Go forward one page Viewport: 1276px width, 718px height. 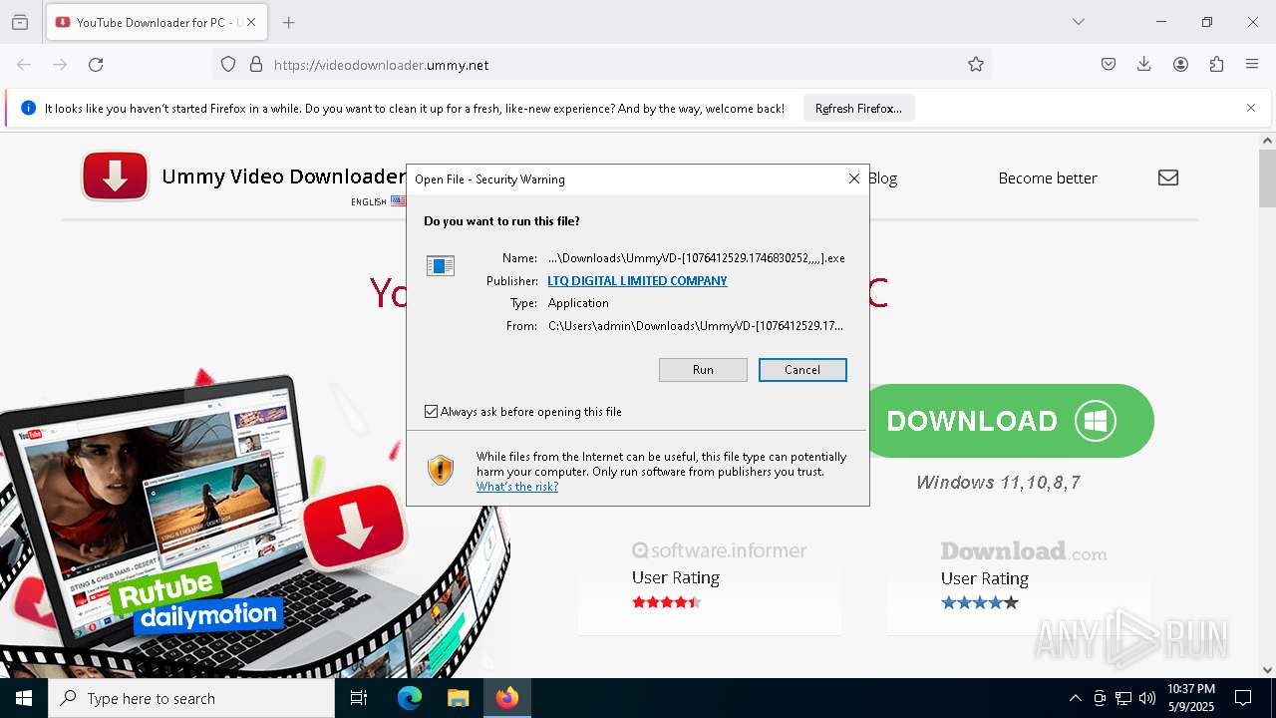[60, 65]
